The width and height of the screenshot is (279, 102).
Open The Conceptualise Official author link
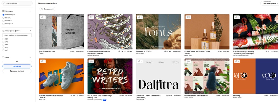pos(240,55)
